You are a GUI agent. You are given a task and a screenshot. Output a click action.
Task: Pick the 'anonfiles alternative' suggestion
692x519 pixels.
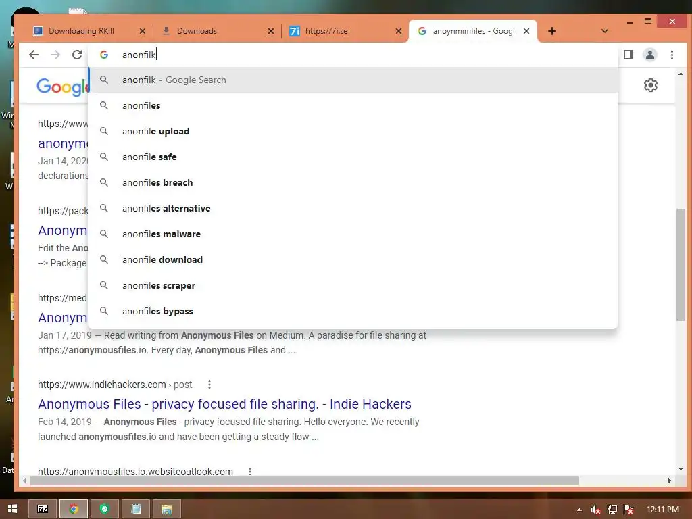353,208
